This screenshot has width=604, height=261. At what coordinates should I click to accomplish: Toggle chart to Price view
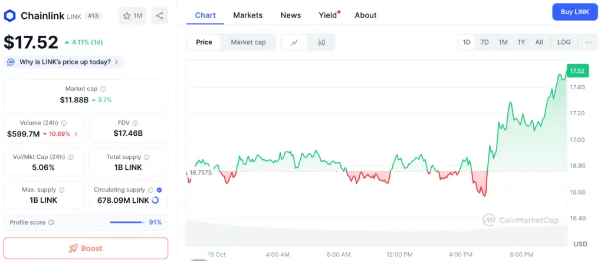[x=204, y=42]
